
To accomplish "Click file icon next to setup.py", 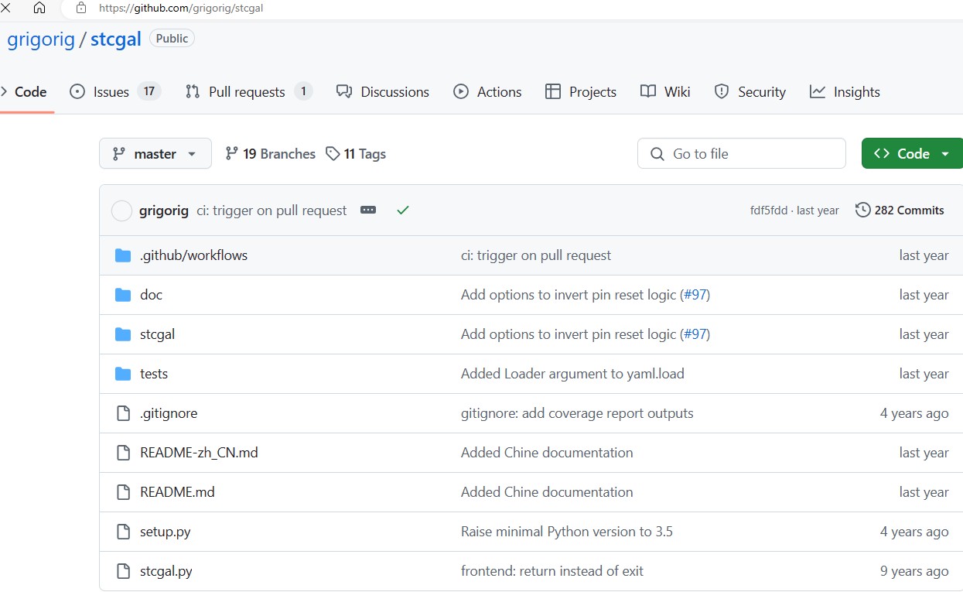I will click(123, 532).
